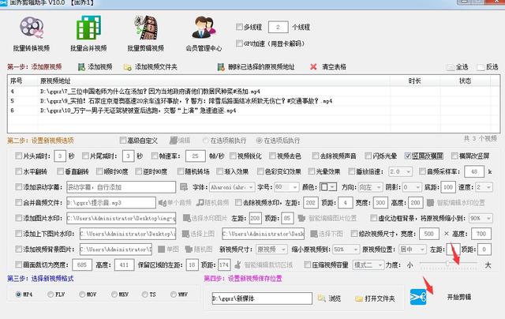The width and height of the screenshot is (505, 319).
Task: Click the 线程 count input field
Action: (x=278, y=27)
